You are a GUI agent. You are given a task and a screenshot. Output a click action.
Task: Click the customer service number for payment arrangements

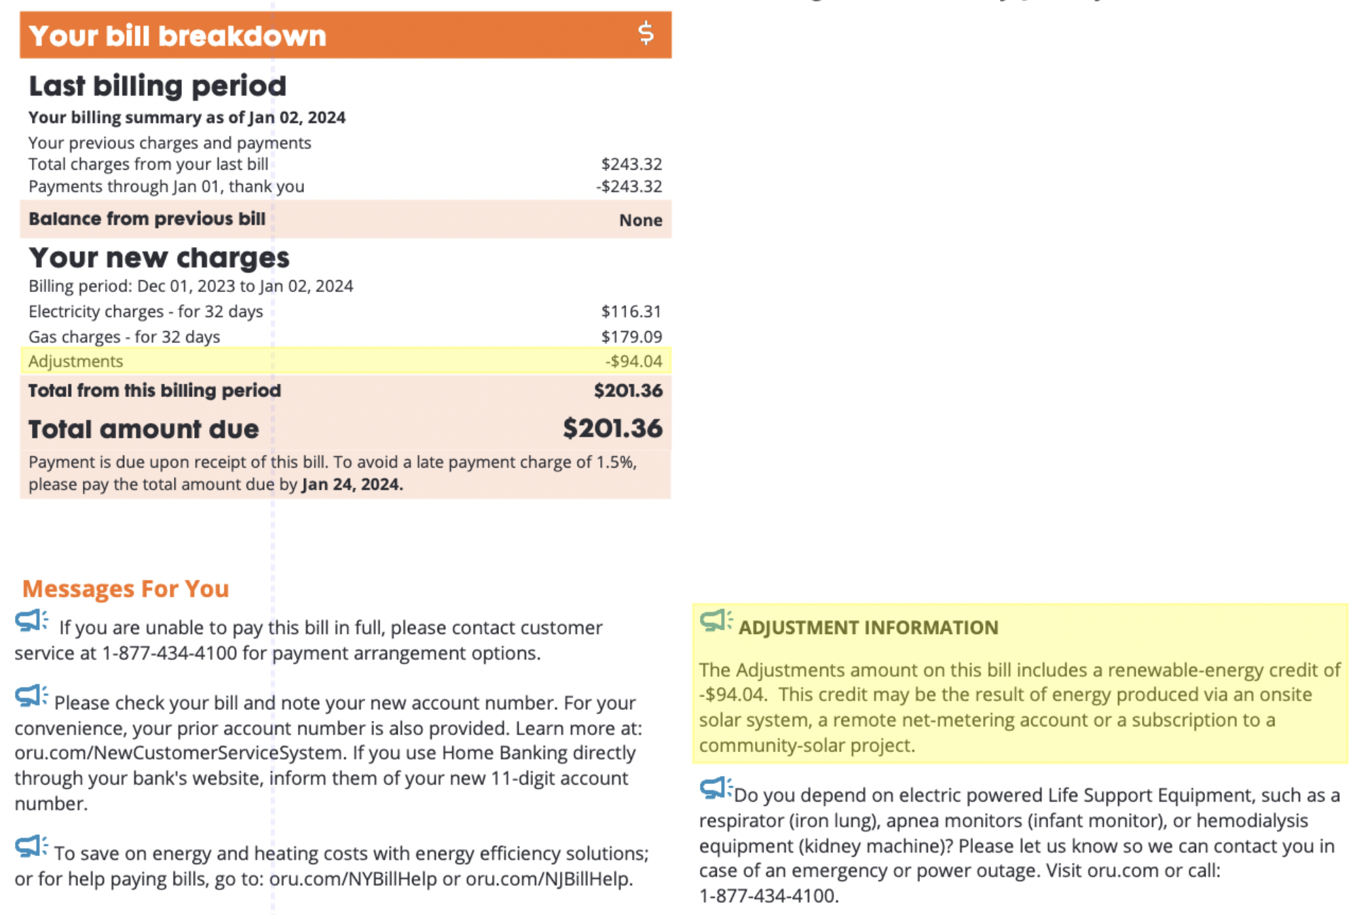pyautogui.click(x=170, y=654)
